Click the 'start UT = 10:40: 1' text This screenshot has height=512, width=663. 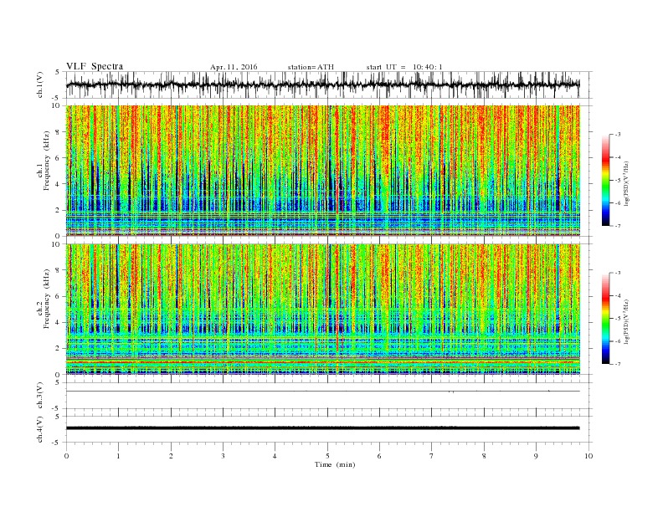404,67
